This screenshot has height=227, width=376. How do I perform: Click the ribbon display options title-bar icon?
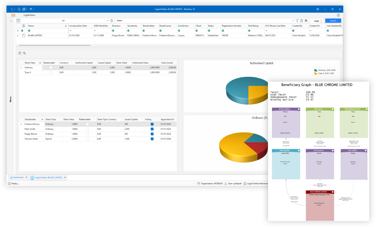tap(318, 9)
